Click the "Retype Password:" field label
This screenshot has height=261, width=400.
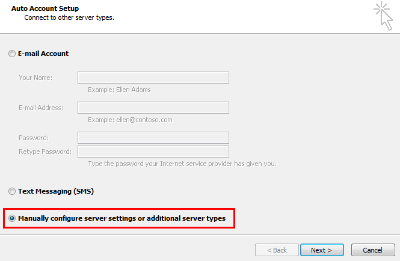pyautogui.click(x=45, y=152)
